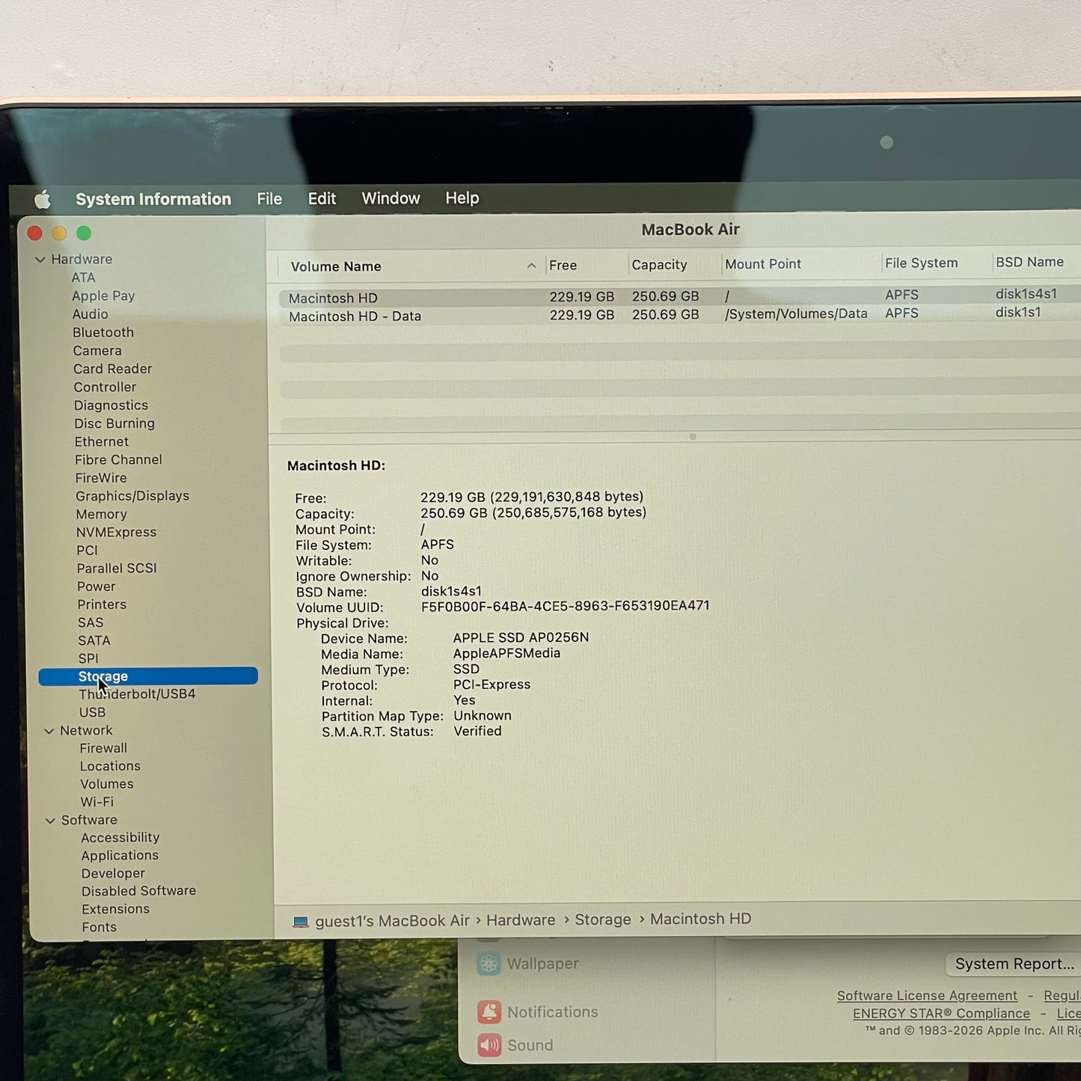Select Audio in the sidebar
Screen dimensions: 1081x1081
[x=90, y=314]
